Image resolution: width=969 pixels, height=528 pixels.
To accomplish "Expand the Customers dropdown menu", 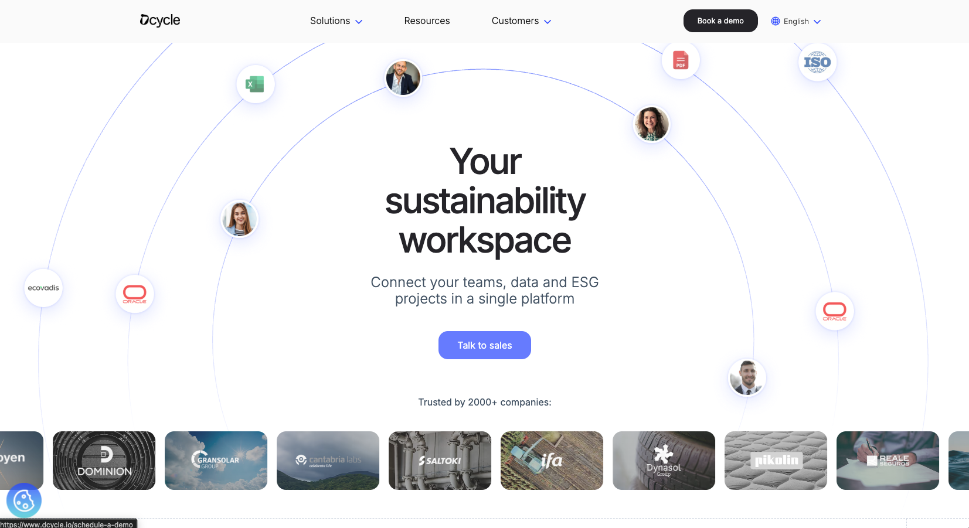I will coord(521,21).
